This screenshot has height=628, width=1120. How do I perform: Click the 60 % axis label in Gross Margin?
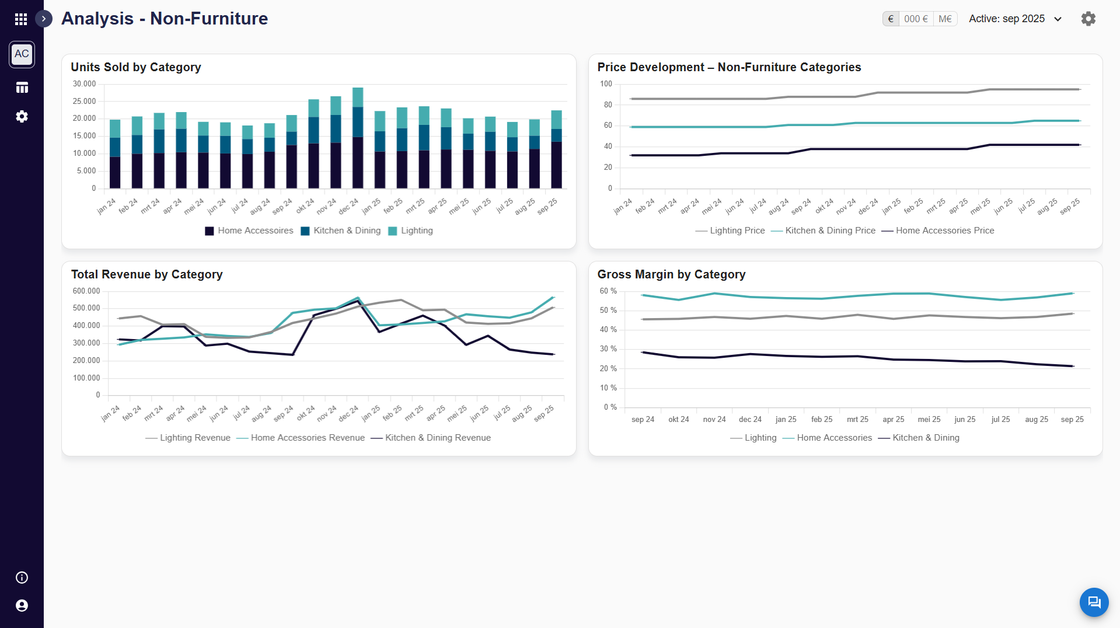pos(608,291)
